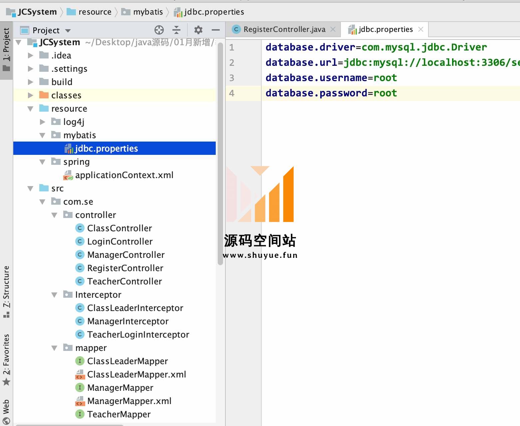Image resolution: width=520 pixels, height=426 pixels.
Task: Click the database.driver line in editor
Action: click(x=376, y=47)
